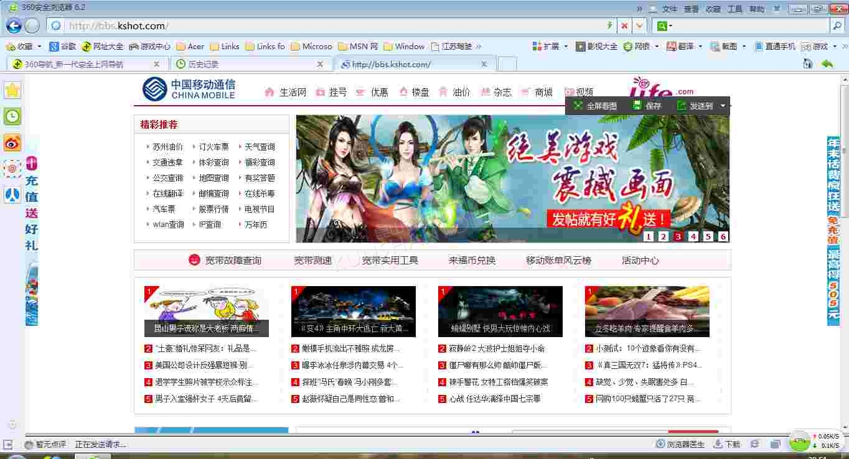Click the green undo-close-tab arrow
Screen dimensions: 849x459
click(827, 63)
